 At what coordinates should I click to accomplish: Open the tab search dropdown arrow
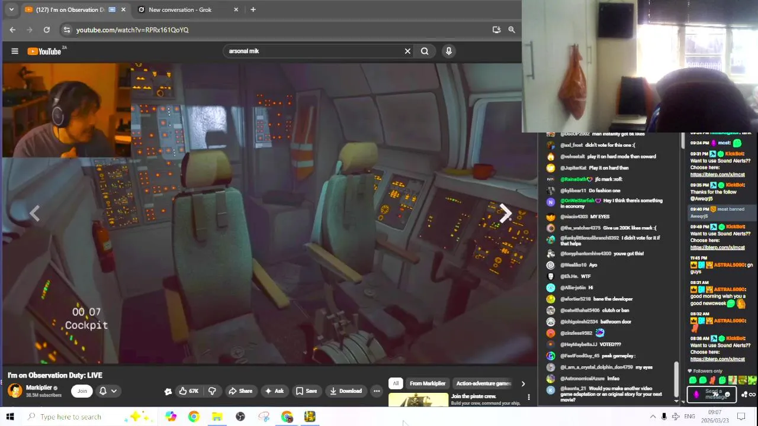[11, 9]
